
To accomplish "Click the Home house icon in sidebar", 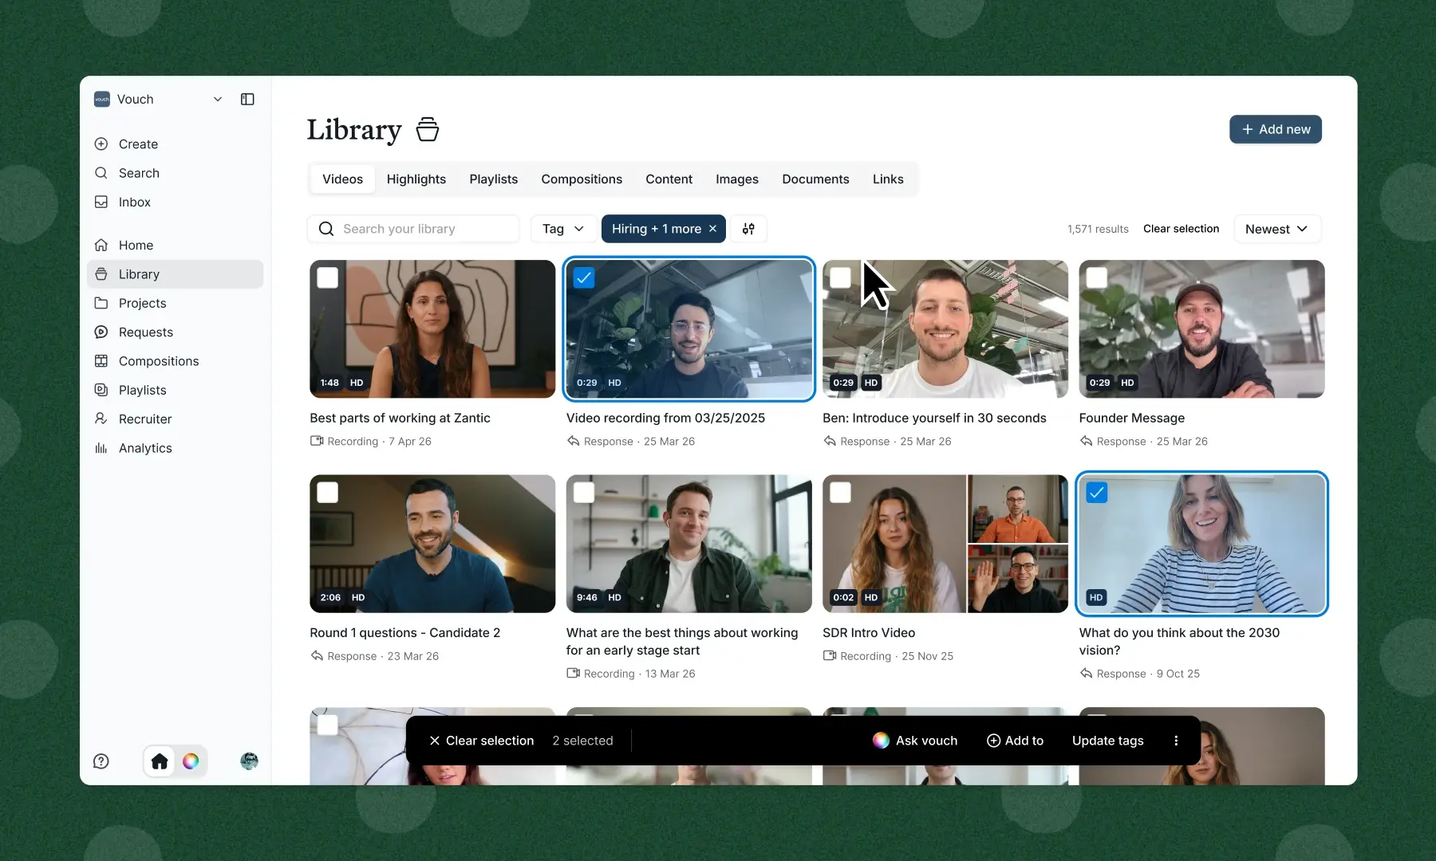I will 101,245.
